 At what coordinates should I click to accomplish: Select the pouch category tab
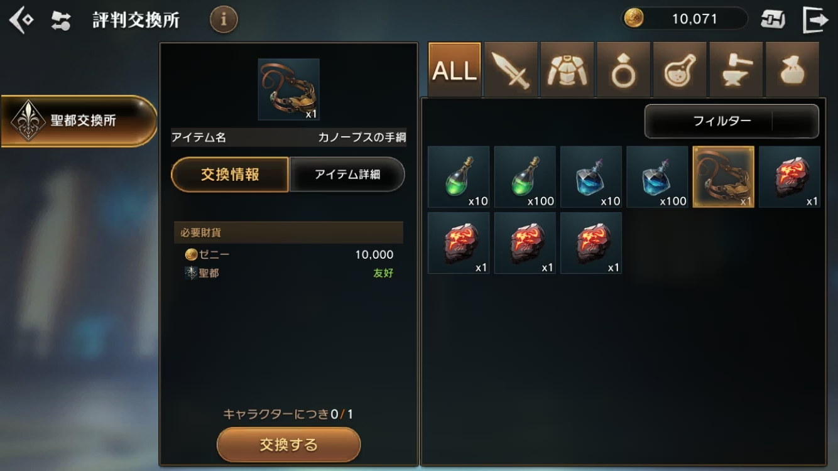[792, 70]
